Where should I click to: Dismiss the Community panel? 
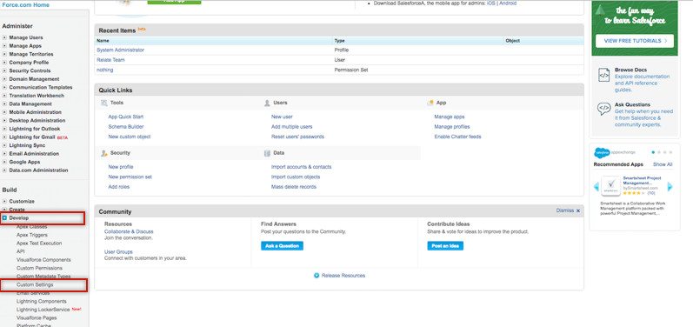(568, 210)
